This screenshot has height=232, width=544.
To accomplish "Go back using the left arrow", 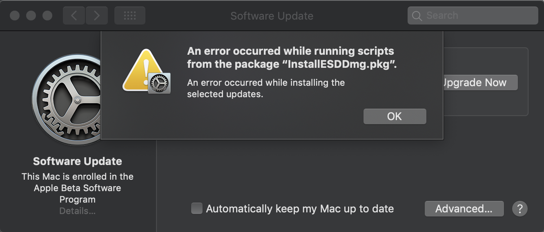I will point(74,16).
